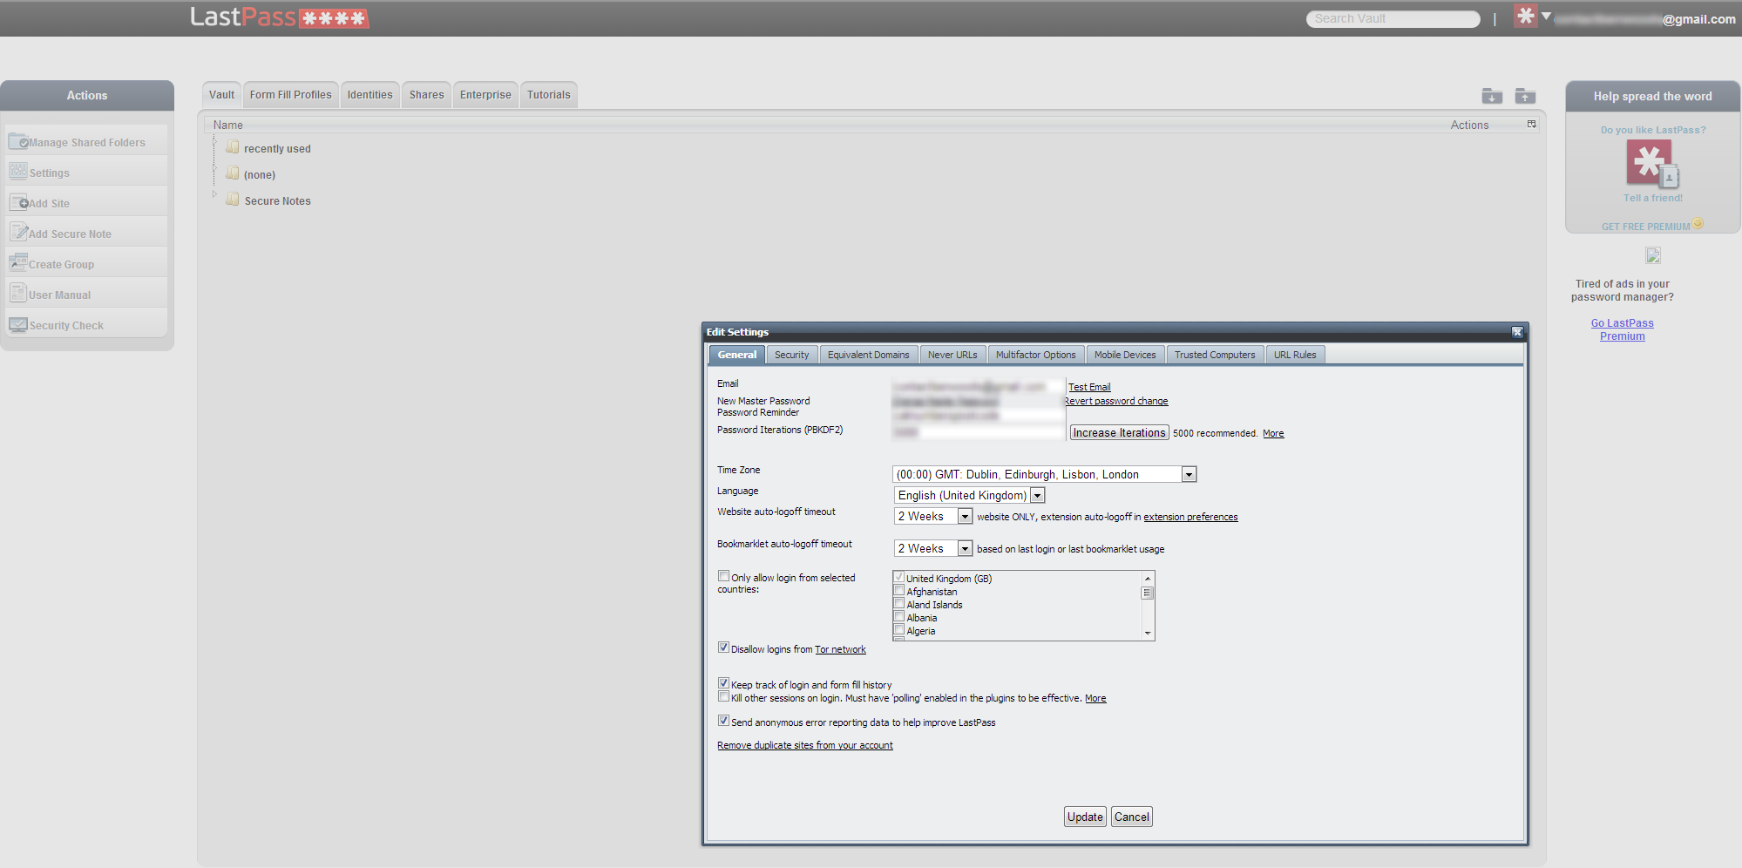This screenshot has height=868, width=1742.
Task: Toggle Send anonymous error reporting checkbox
Action: [723, 721]
